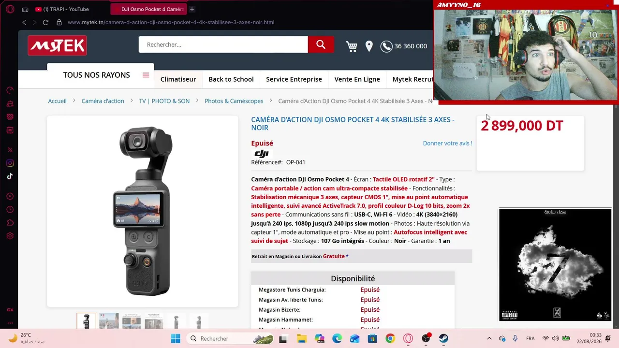The width and height of the screenshot is (619, 348).
Task: Open the Opera GX main menu logo
Action: pyautogui.click(x=10, y=9)
